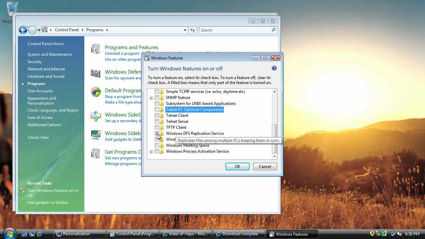Screen dimensions: 425x239
Task: Click the Windows SideShow icon
Action: point(96,116)
